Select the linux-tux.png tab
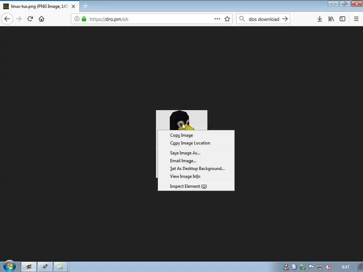 click(40, 6)
